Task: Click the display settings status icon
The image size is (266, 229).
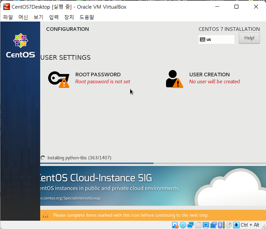Action: tap(206, 225)
